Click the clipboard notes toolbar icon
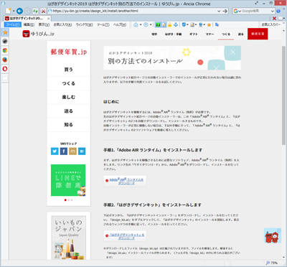The width and height of the screenshot is (287, 267). pyautogui.click(x=192, y=24)
